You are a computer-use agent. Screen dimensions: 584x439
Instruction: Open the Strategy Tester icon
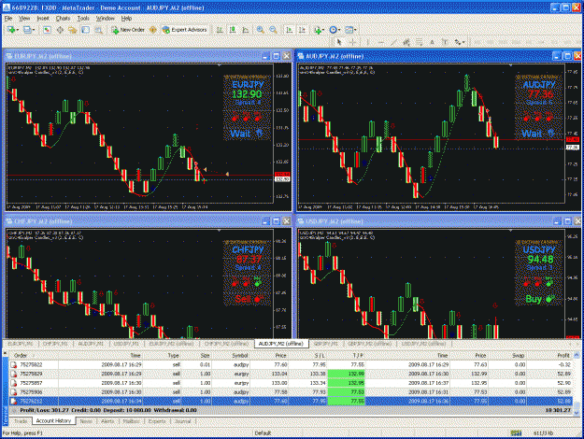coord(98,30)
